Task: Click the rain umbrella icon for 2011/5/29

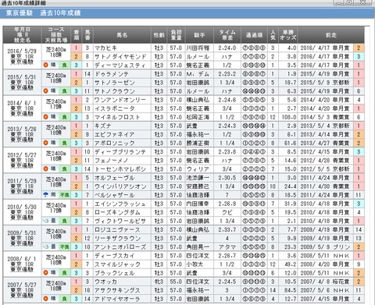Action: [x=46, y=195]
